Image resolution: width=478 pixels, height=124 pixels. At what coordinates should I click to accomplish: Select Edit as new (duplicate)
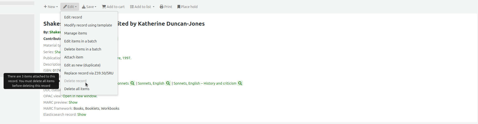pos(82,65)
